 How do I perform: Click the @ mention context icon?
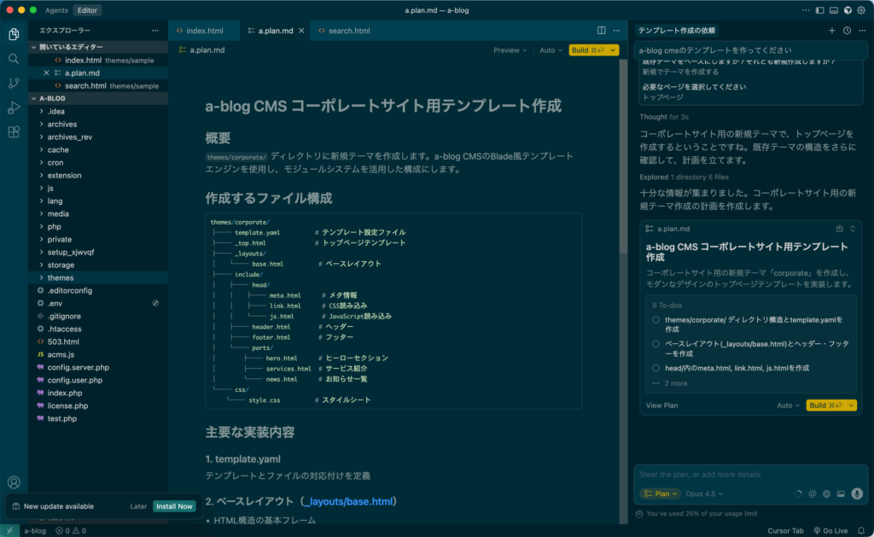coord(813,493)
